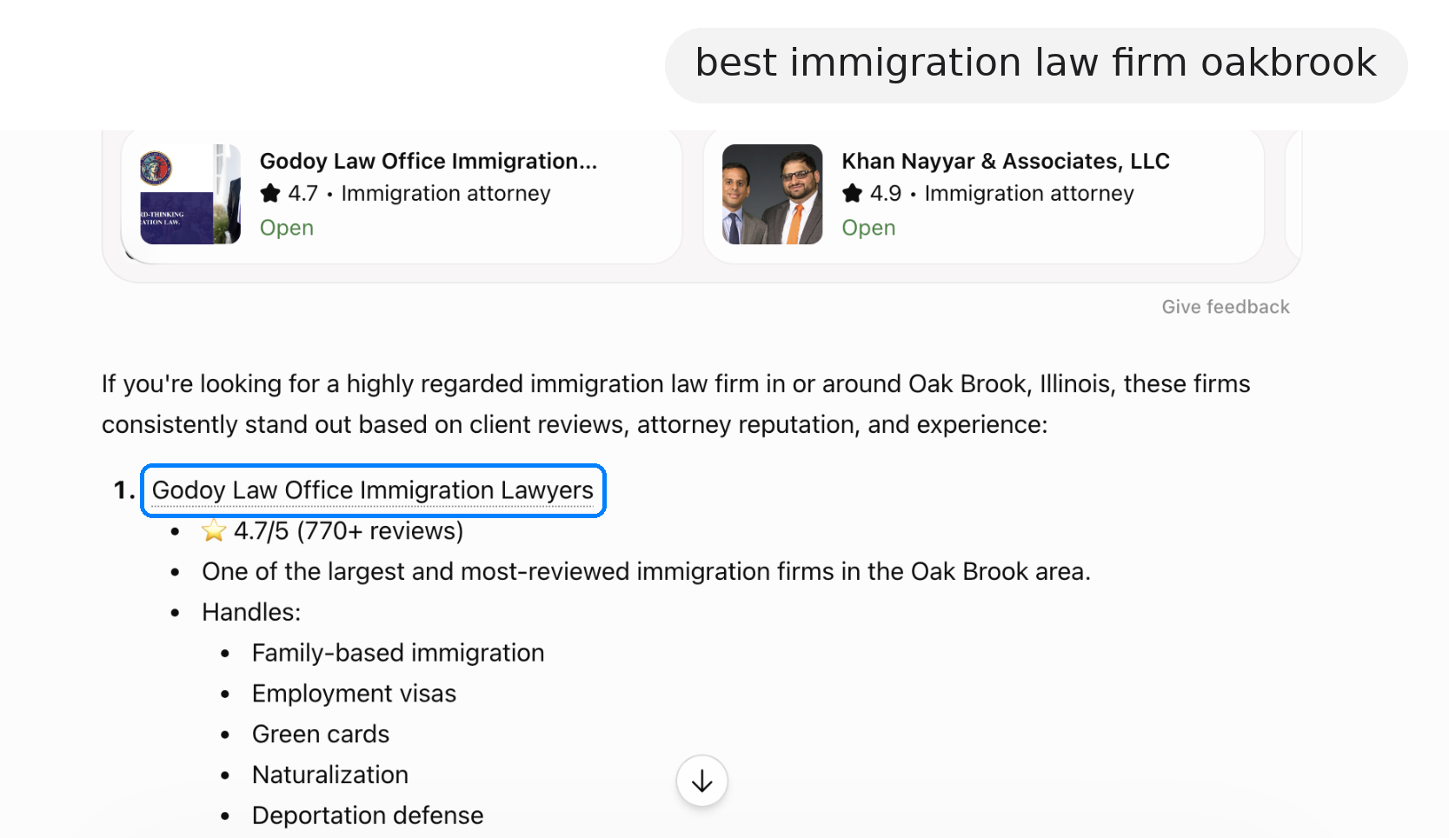Screen dimensions: 1449x838
Task: Open the Khan Nayyar & Associates photo thumbnail
Action: pos(772,194)
